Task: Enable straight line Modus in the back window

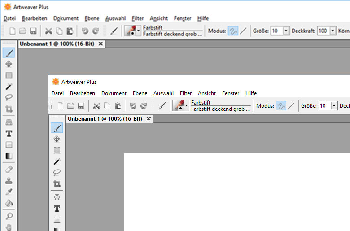Action: point(243,31)
